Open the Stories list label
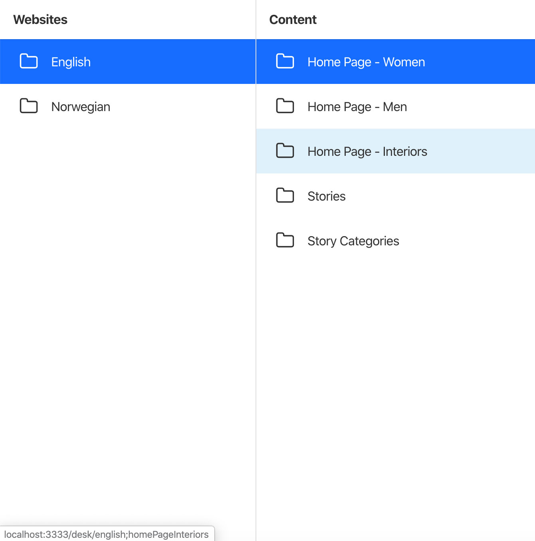 click(327, 196)
